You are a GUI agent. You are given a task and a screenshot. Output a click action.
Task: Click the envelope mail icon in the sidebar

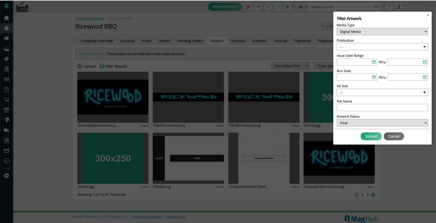click(6, 151)
